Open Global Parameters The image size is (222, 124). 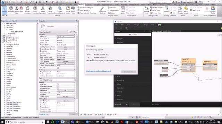click(50, 10)
